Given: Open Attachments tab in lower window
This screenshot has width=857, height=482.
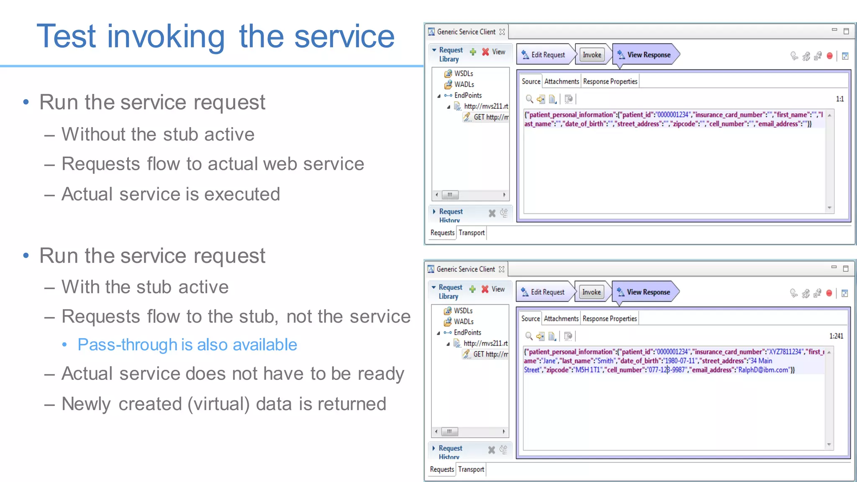Looking at the screenshot, I should (561, 319).
